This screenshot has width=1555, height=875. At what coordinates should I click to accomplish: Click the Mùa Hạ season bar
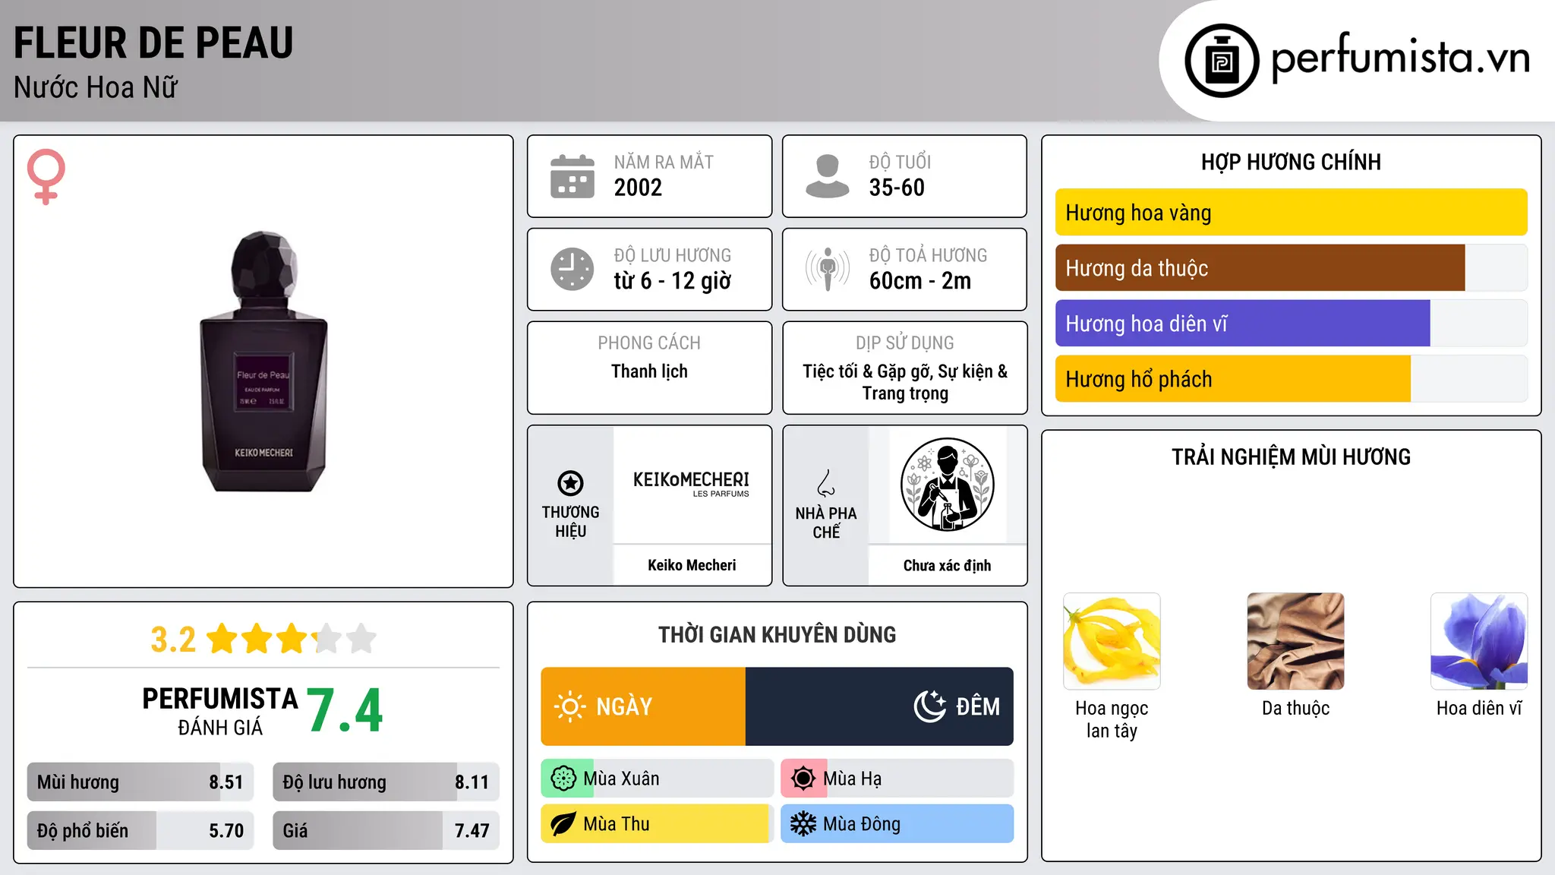point(897,779)
